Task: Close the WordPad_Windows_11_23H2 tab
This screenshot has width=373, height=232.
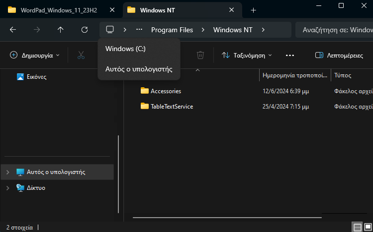Action: point(112,10)
